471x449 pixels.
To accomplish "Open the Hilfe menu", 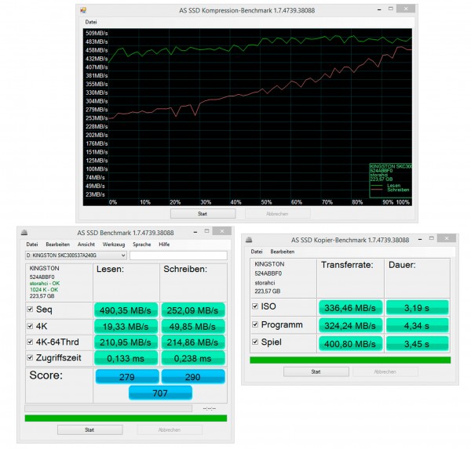I will [164, 244].
